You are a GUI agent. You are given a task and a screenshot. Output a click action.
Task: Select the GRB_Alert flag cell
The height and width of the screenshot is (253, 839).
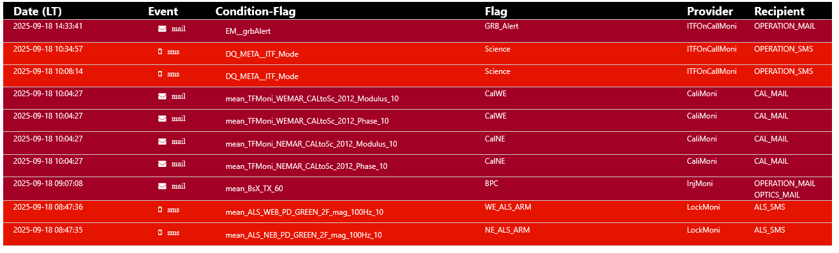pos(501,26)
